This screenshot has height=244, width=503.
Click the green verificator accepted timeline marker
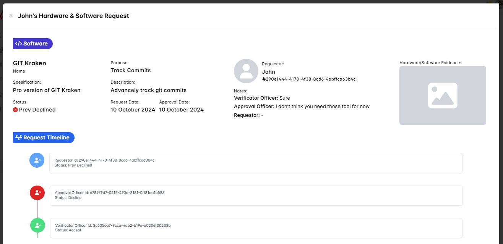(x=38, y=225)
